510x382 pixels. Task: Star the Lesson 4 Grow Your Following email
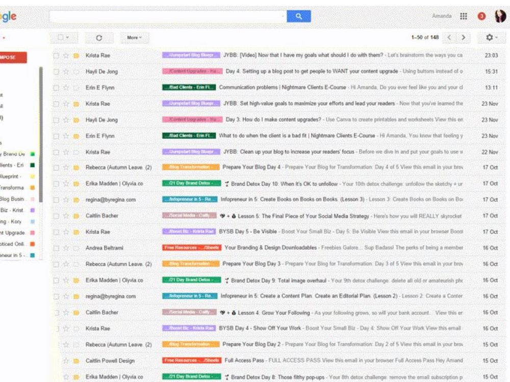point(66,313)
